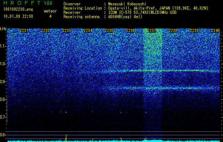Click the 1.0 frequency axis label

(2, 64)
